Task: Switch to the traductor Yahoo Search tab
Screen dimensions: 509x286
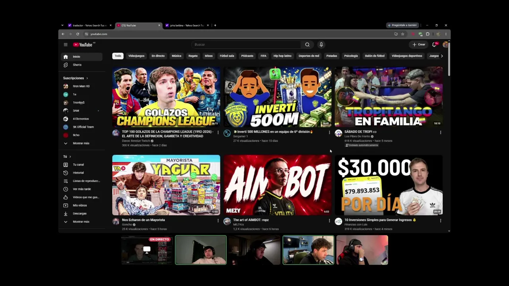Action: [90, 25]
